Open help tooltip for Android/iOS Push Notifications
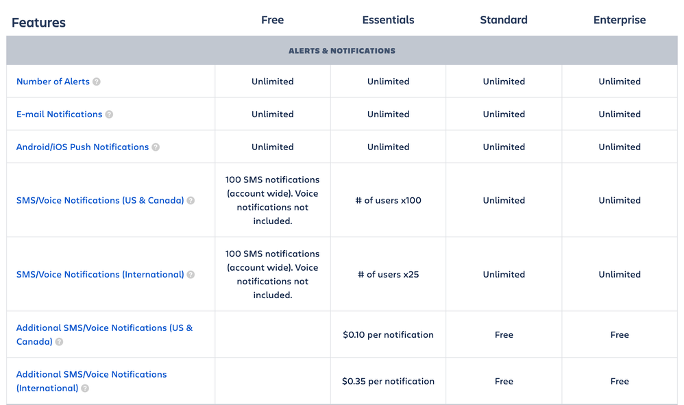This screenshot has height=405, width=684. click(x=156, y=147)
